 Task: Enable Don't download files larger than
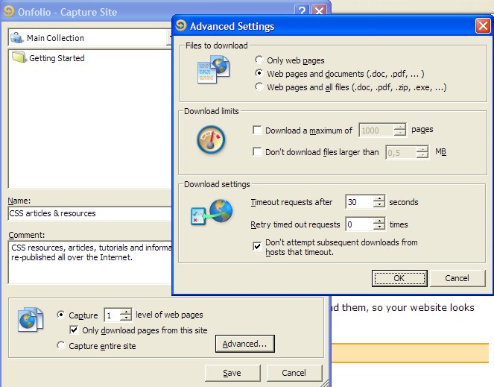pyautogui.click(x=257, y=152)
